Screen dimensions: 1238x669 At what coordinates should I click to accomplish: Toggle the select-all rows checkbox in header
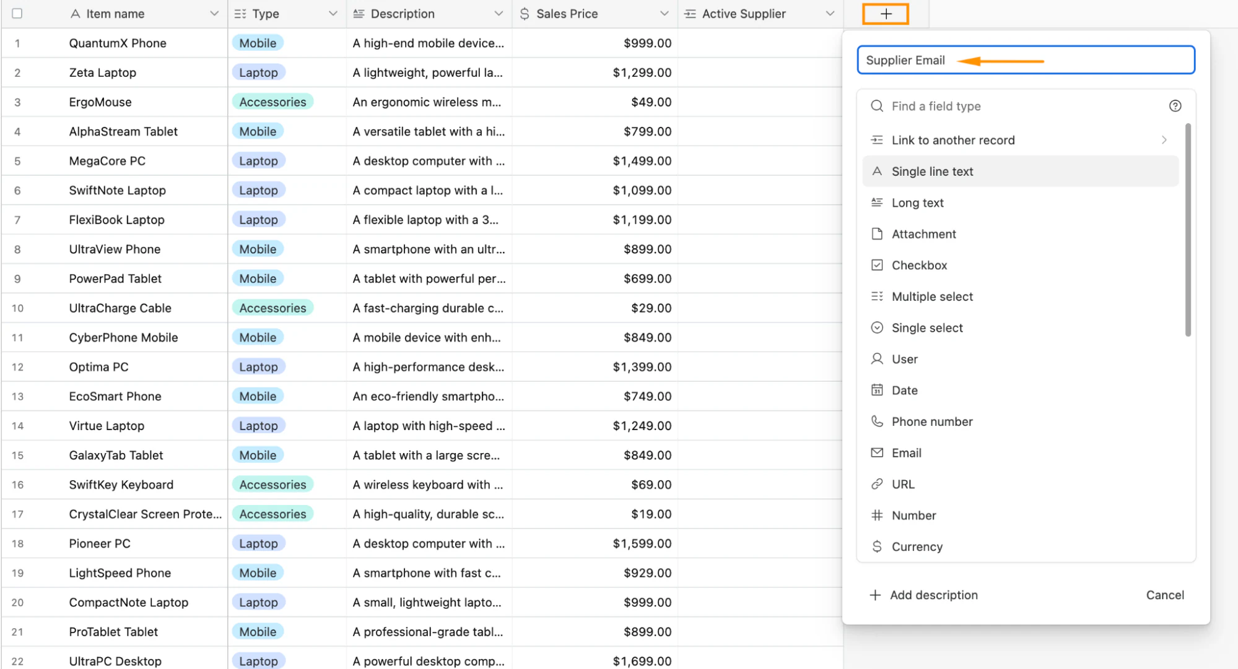[x=17, y=14]
